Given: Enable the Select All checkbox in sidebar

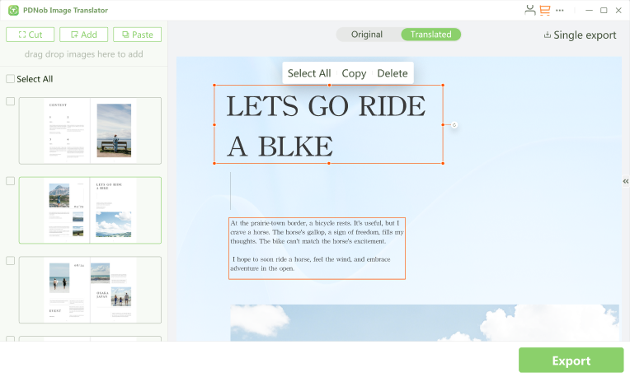Looking at the screenshot, I should pyautogui.click(x=10, y=79).
